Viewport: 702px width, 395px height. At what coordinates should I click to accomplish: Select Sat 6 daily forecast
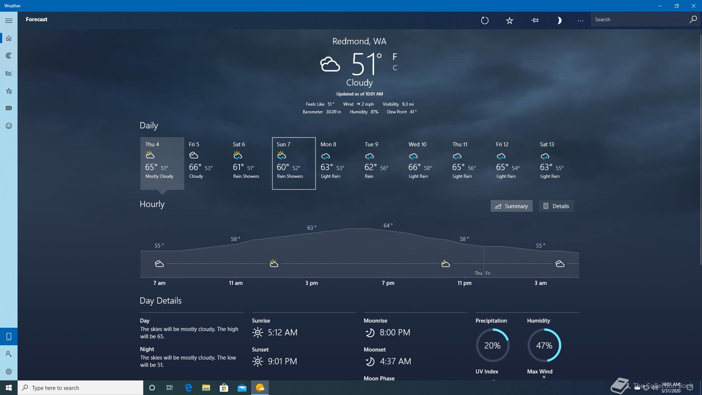tap(250, 163)
